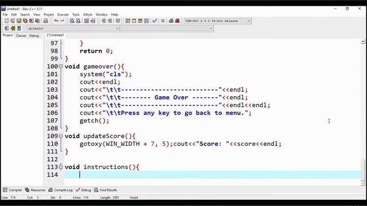
Task: Open the Resources bottom panel tab
Action: pos(35,190)
